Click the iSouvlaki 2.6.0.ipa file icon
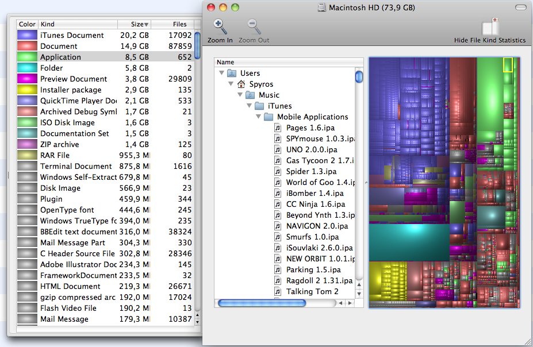This screenshot has width=533, height=347. [x=278, y=248]
